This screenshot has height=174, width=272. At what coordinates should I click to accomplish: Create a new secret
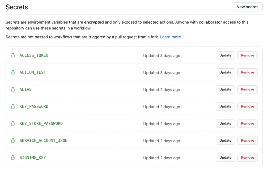click(x=247, y=7)
